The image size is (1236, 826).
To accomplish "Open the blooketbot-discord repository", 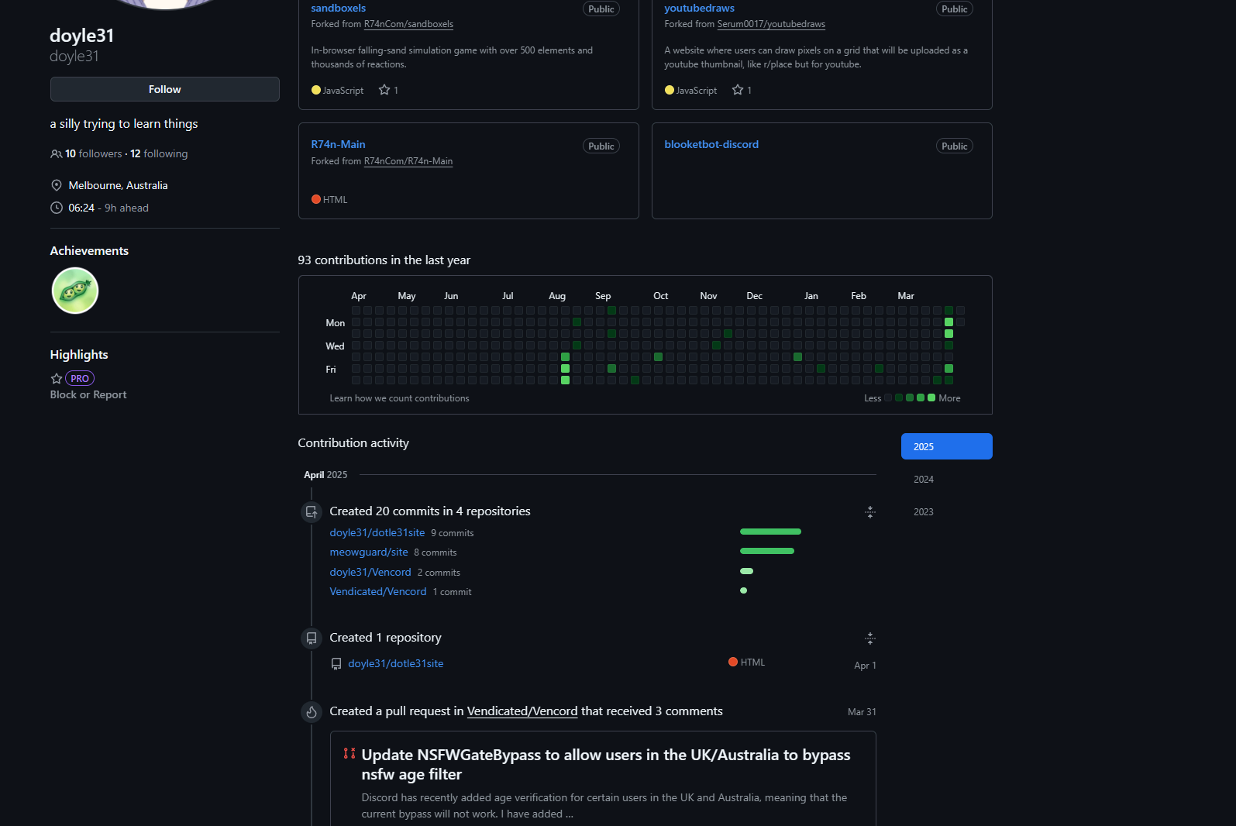I will click(x=711, y=144).
